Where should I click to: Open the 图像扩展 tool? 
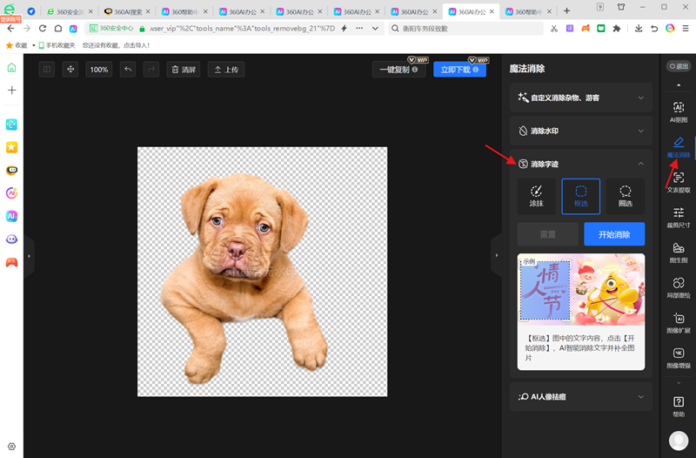pos(679,323)
